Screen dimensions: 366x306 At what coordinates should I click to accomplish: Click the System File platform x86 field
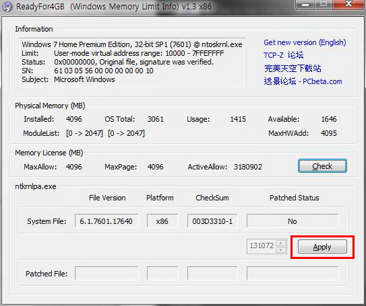coord(162,221)
